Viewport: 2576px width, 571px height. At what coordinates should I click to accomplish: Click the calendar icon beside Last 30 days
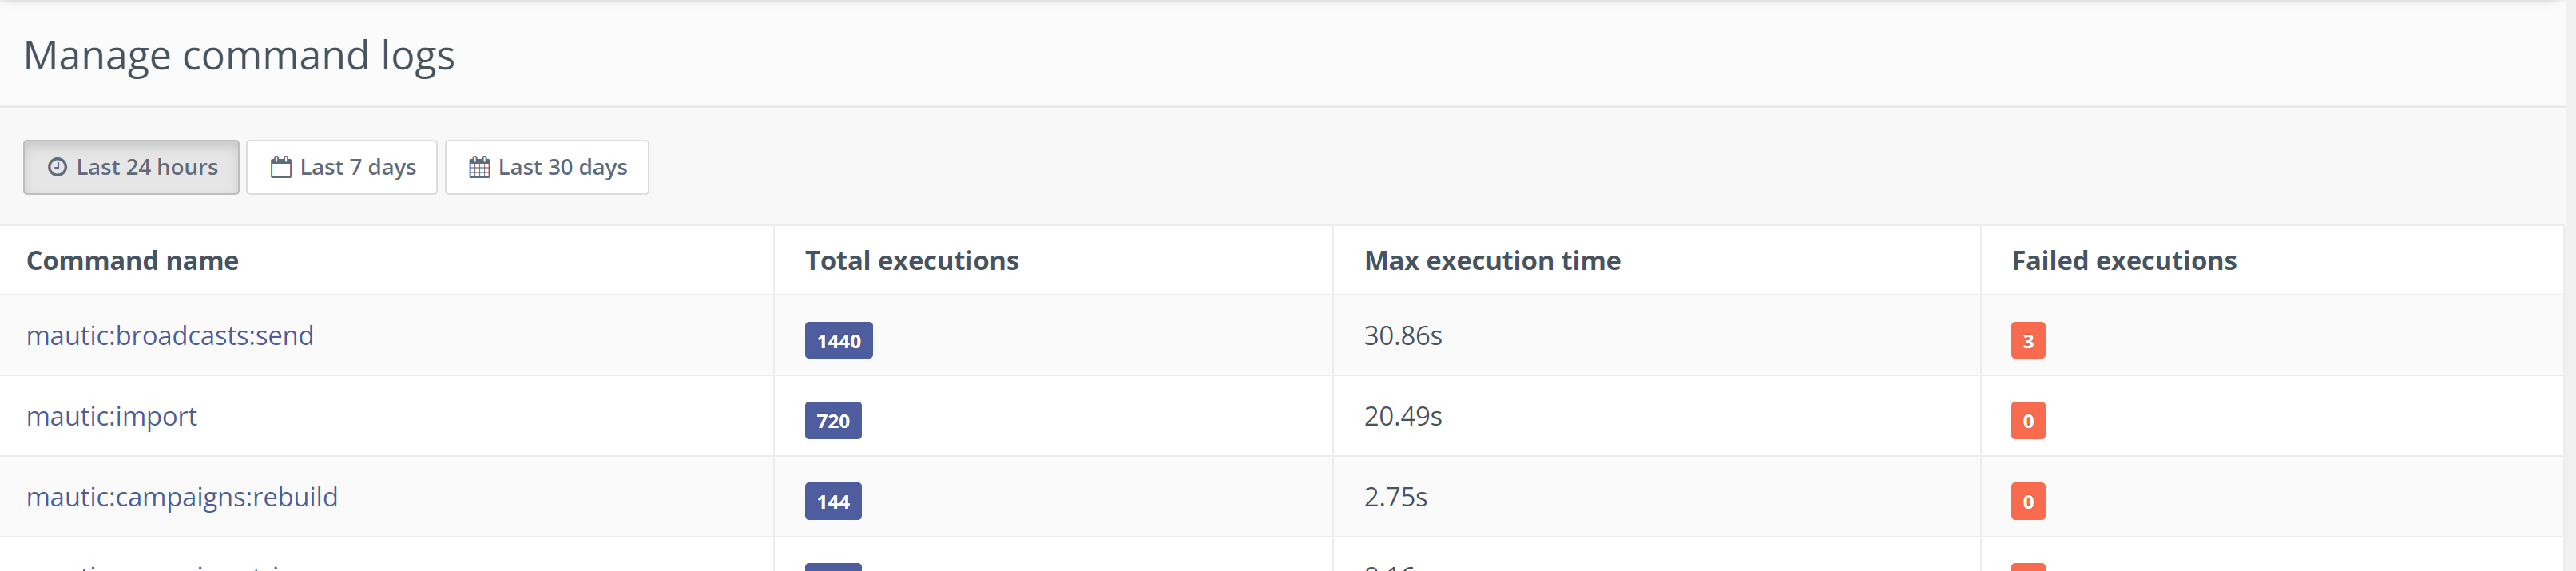(x=479, y=167)
